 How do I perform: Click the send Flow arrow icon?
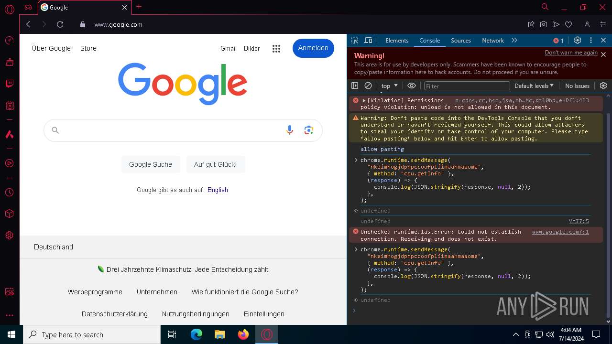556,24
